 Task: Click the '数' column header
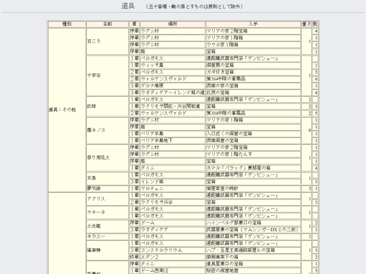315,24
